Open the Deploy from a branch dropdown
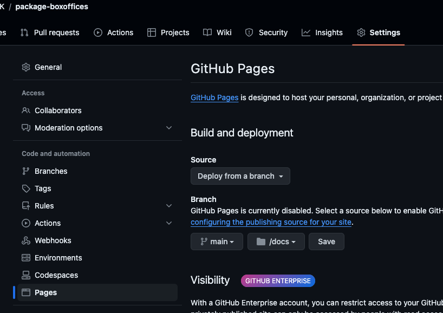This screenshot has height=313, width=443. (240, 176)
